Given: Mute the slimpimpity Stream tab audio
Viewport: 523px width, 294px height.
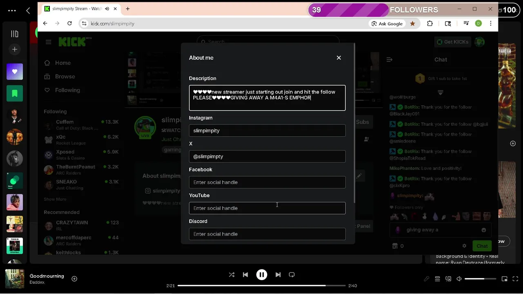Looking at the screenshot, I should coord(107,9).
